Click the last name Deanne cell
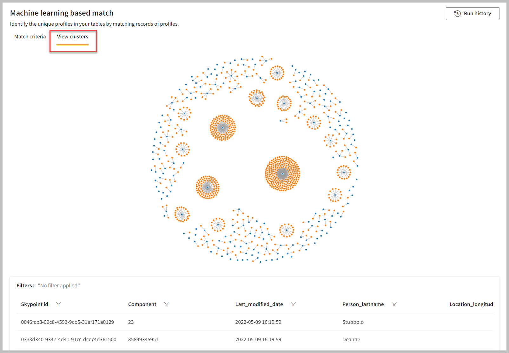The height and width of the screenshot is (353, 509). (x=351, y=339)
